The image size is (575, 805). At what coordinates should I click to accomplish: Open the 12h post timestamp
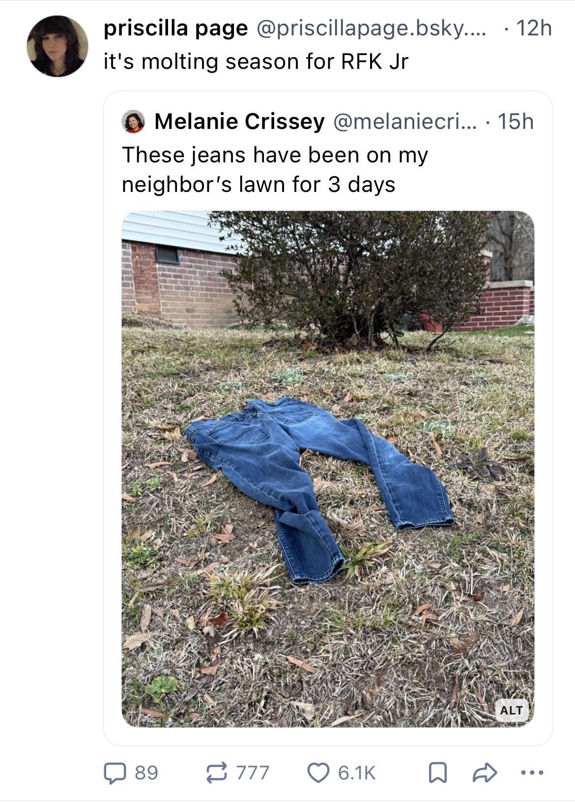click(x=534, y=29)
